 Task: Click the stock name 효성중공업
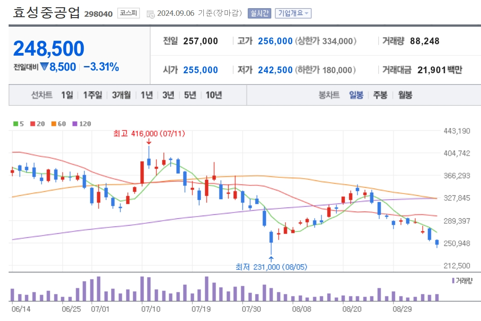[46, 12]
